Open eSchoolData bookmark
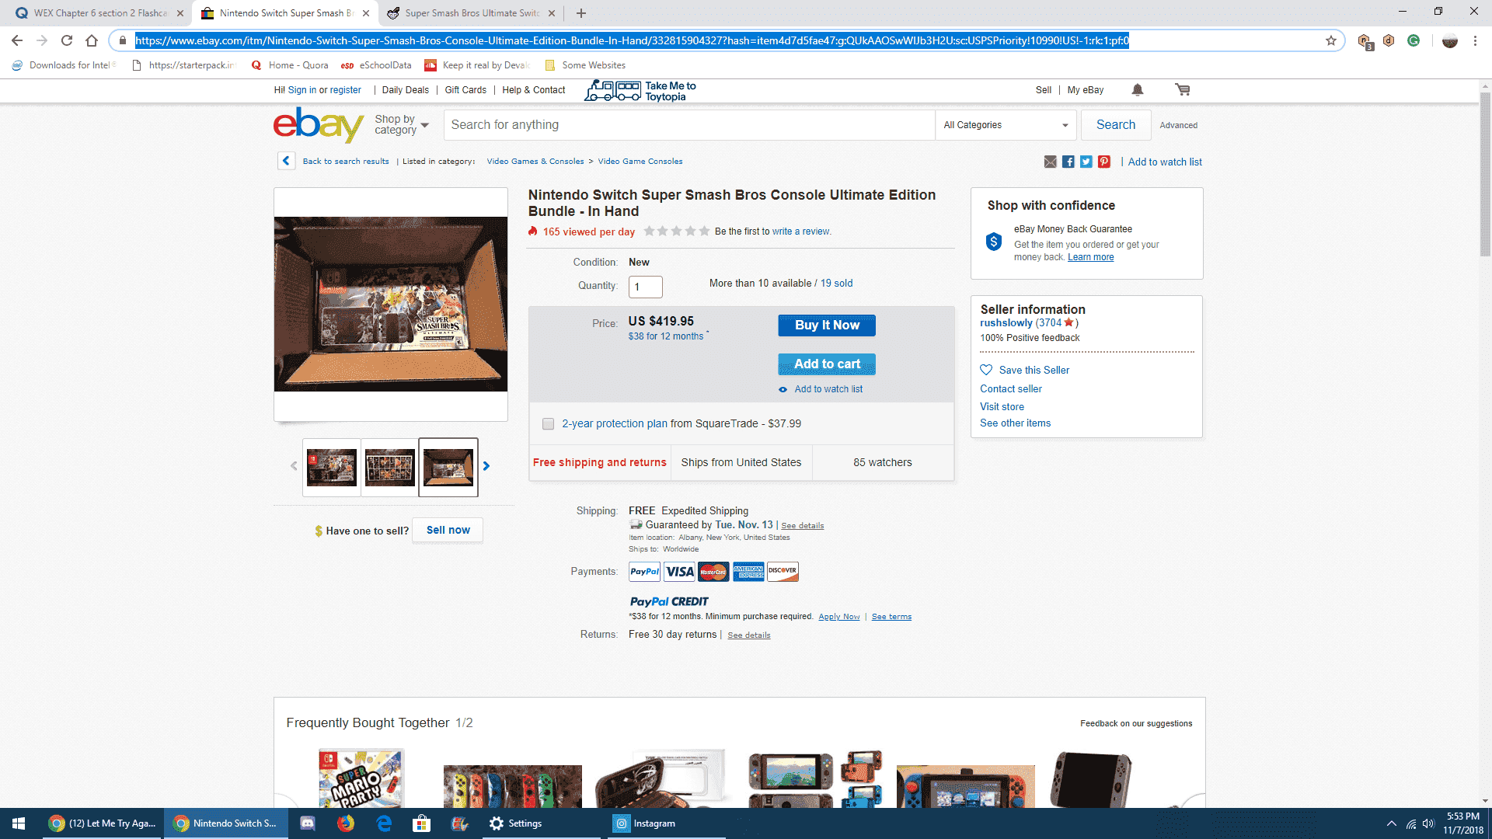 click(x=376, y=65)
